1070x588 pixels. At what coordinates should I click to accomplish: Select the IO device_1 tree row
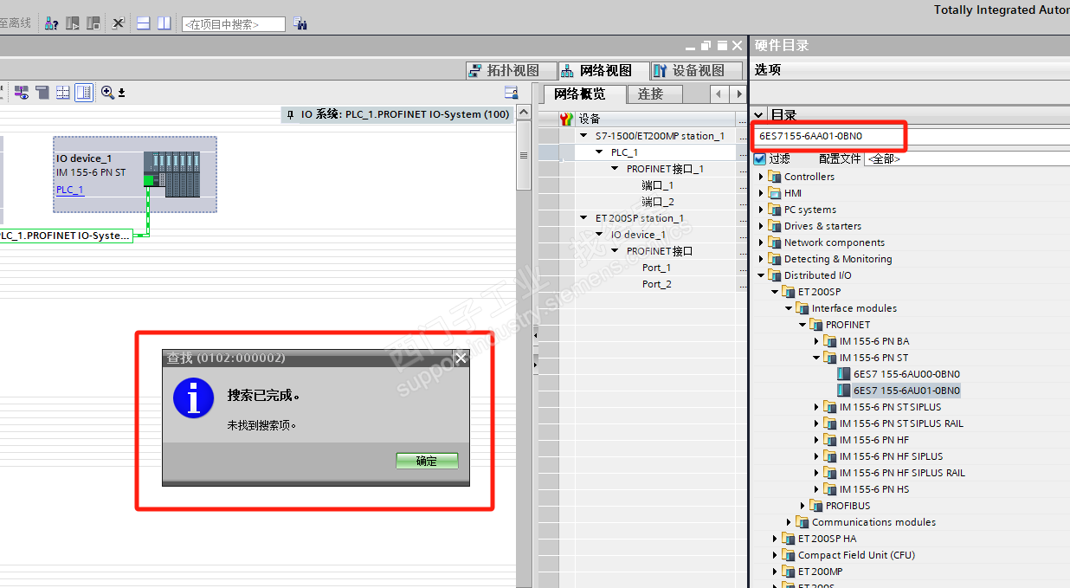(657, 235)
